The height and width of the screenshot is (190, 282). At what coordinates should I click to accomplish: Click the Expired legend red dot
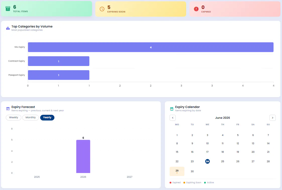pos(171,183)
